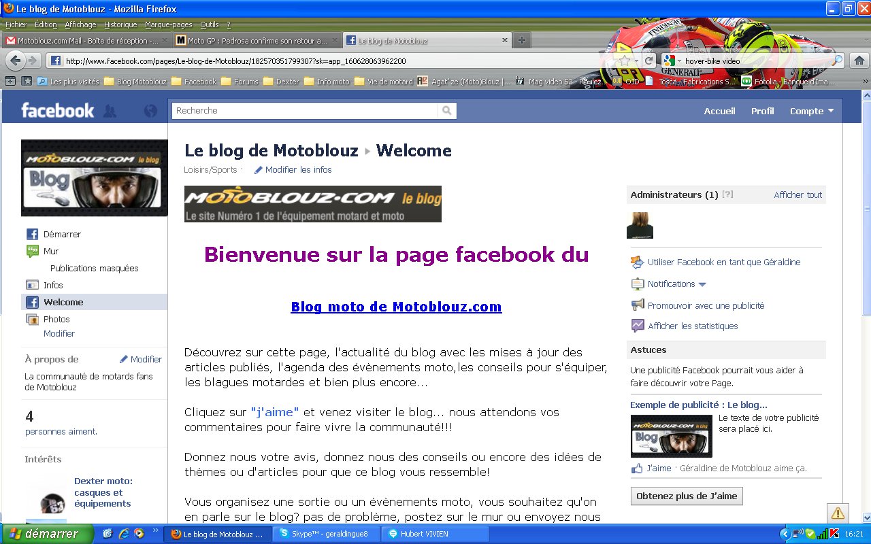Screen dimensions: 871x544
Task: Click the thumbs-up J'aime icon in the ad example
Action: [x=637, y=468]
